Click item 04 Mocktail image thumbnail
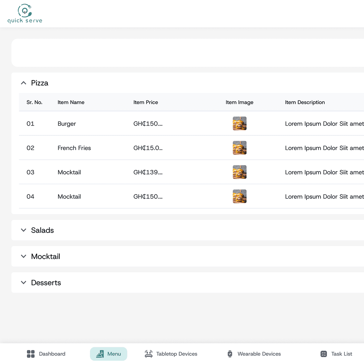The image size is (364, 364). click(x=240, y=197)
